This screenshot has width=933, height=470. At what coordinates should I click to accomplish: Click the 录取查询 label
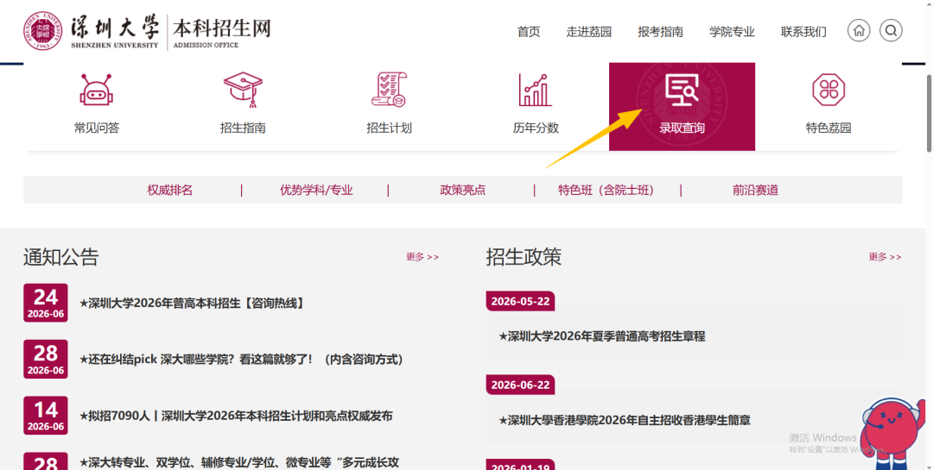[682, 128]
